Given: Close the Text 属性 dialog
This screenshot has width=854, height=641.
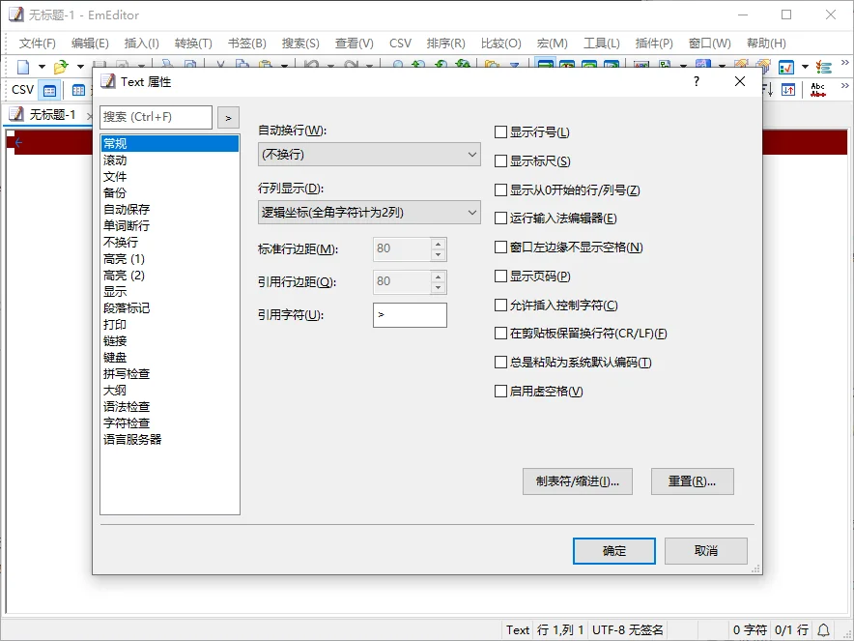Looking at the screenshot, I should (740, 81).
